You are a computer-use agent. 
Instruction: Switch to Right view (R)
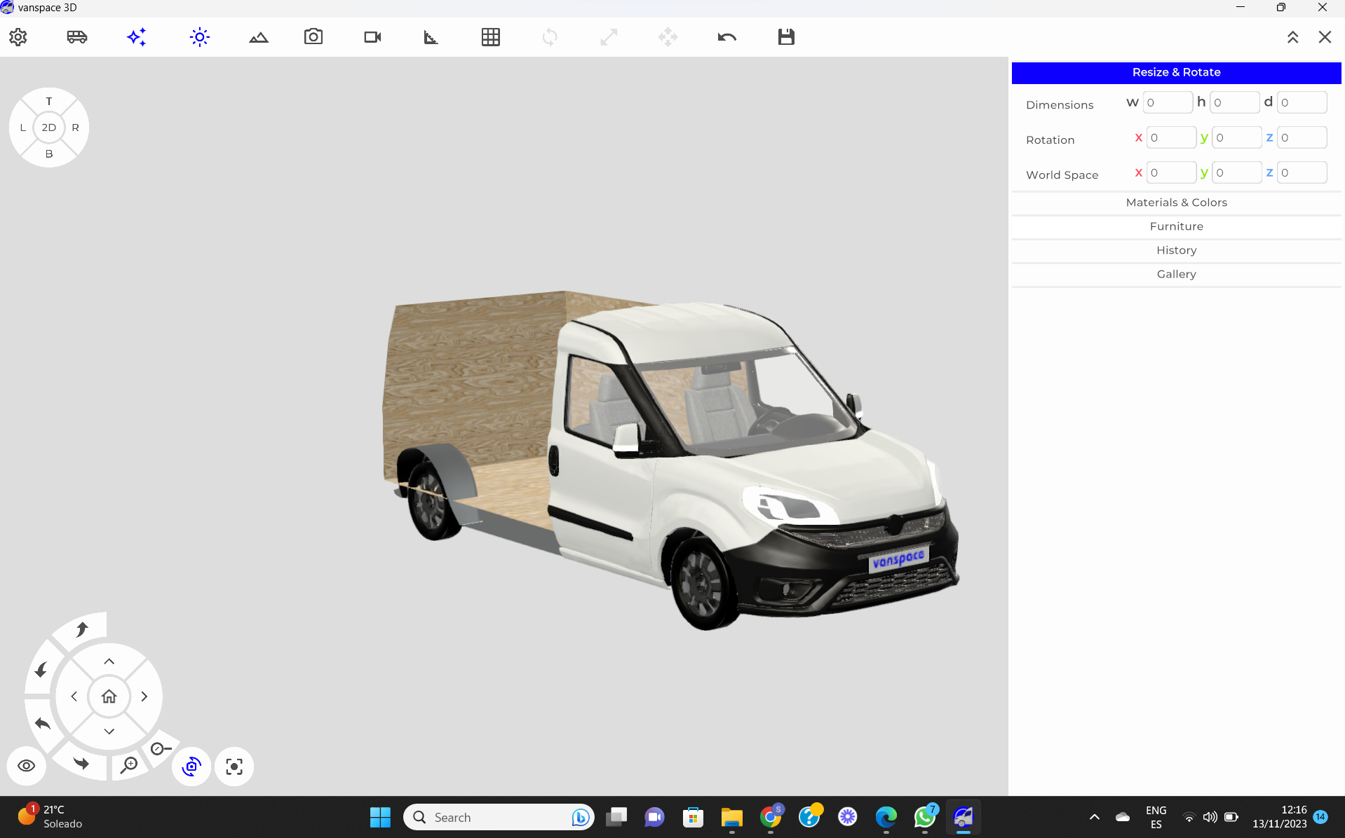tap(76, 128)
